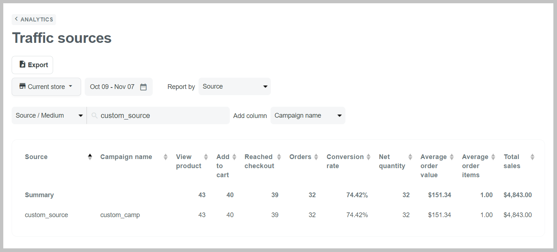Image resolution: width=557 pixels, height=252 pixels.
Task: Click the Add to cart header
Action: click(223, 166)
